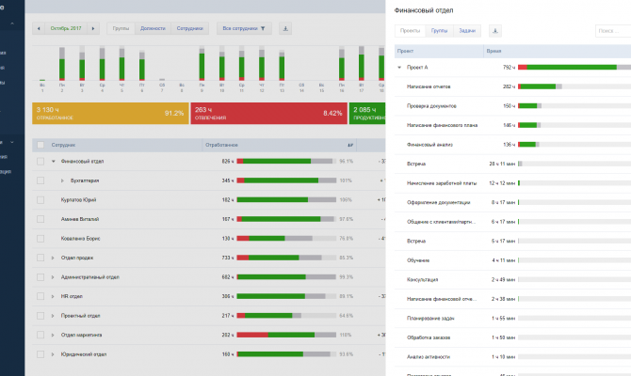The height and width of the screenshot is (376, 631).
Task: Click the Октябрь 2017 period label
Action: pyautogui.click(x=66, y=28)
